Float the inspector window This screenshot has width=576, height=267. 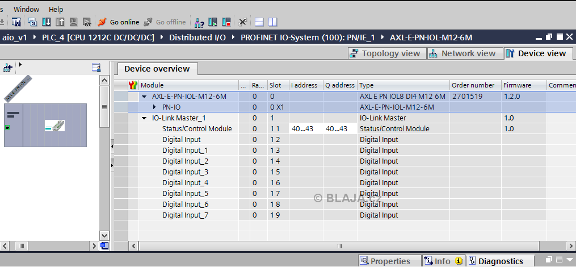549,259
